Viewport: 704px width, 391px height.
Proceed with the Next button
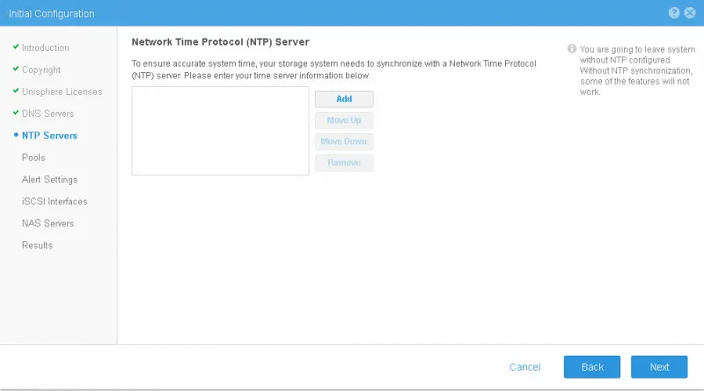click(x=659, y=367)
